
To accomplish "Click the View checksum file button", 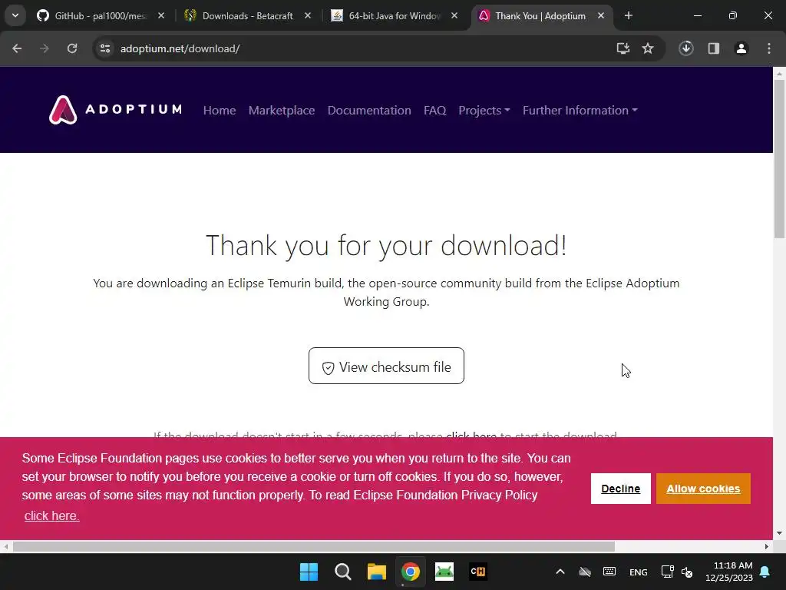I will pos(387,366).
